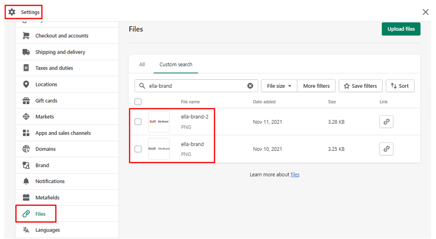The image size is (436, 239).
Task: Open Checkout and accounts cart icon
Action: (x=26, y=35)
